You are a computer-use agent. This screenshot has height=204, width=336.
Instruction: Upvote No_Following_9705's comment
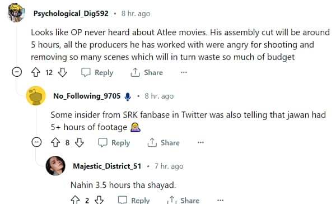(x=55, y=142)
